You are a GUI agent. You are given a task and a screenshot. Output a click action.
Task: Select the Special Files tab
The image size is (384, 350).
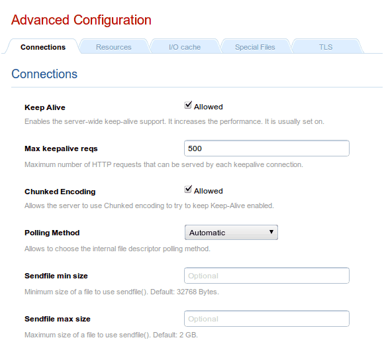(x=255, y=47)
